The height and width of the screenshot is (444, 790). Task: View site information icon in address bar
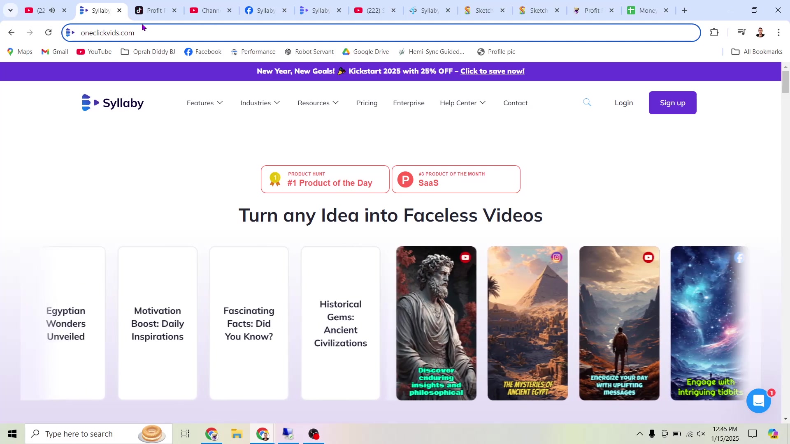pos(70,32)
